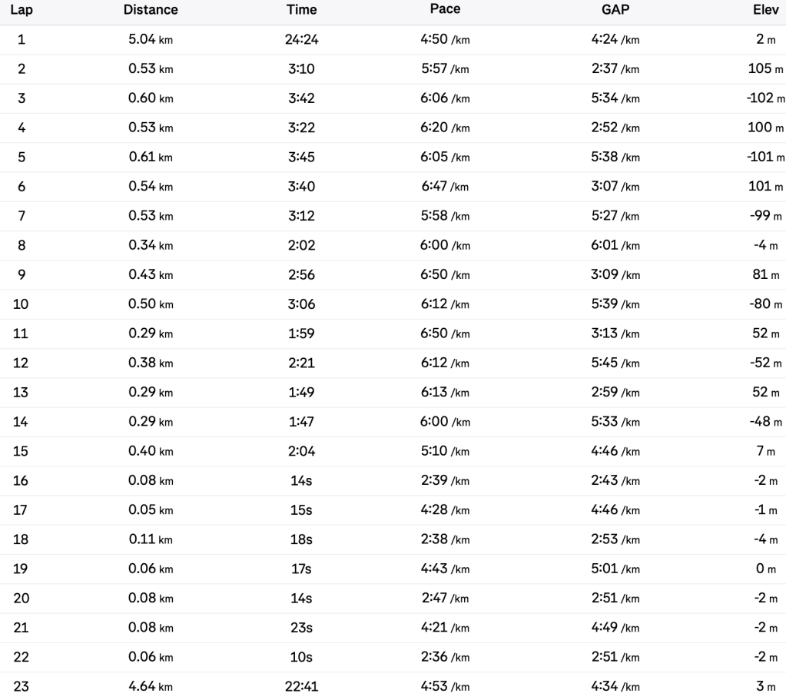
Task: Select lap 2's 105 m elevation value
Action: [765, 69]
